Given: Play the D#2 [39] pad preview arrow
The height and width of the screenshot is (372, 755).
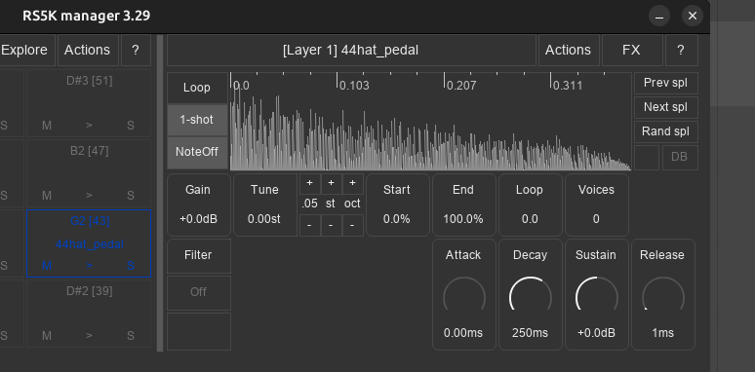Looking at the screenshot, I should (x=89, y=336).
